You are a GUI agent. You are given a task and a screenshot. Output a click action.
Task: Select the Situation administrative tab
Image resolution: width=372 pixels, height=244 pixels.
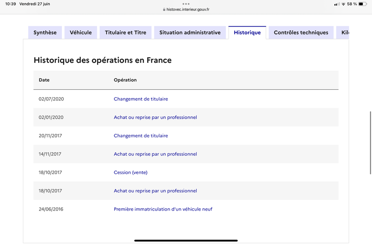click(x=190, y=33)
